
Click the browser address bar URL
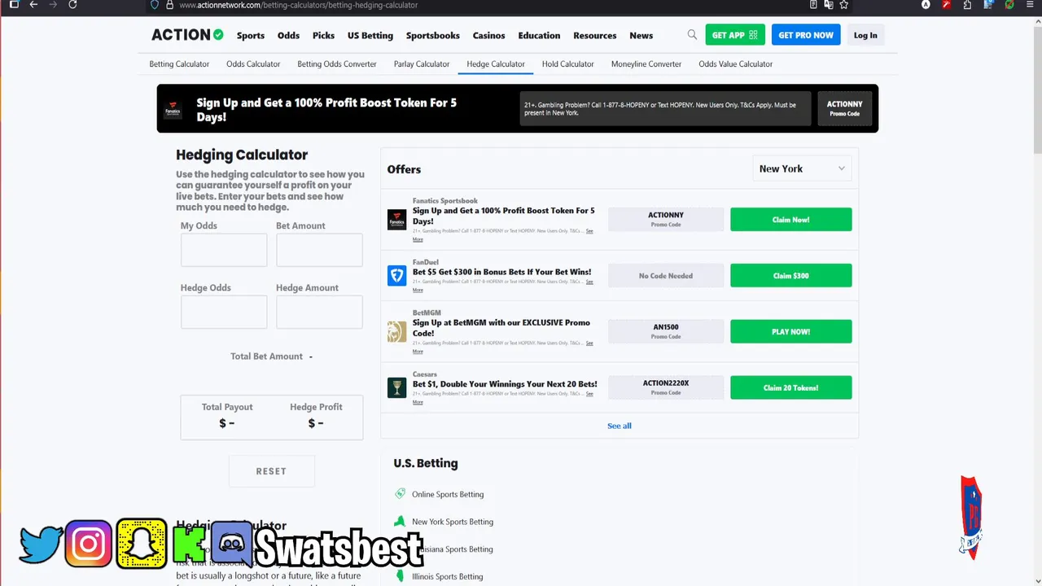click(298, 5)
